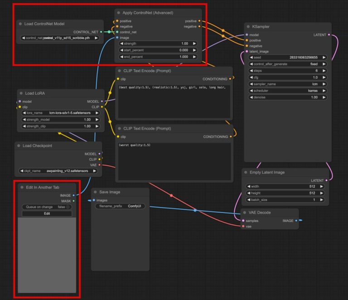
Task: Click the negative prompt text area with worst quality
Action: point(174,161)
